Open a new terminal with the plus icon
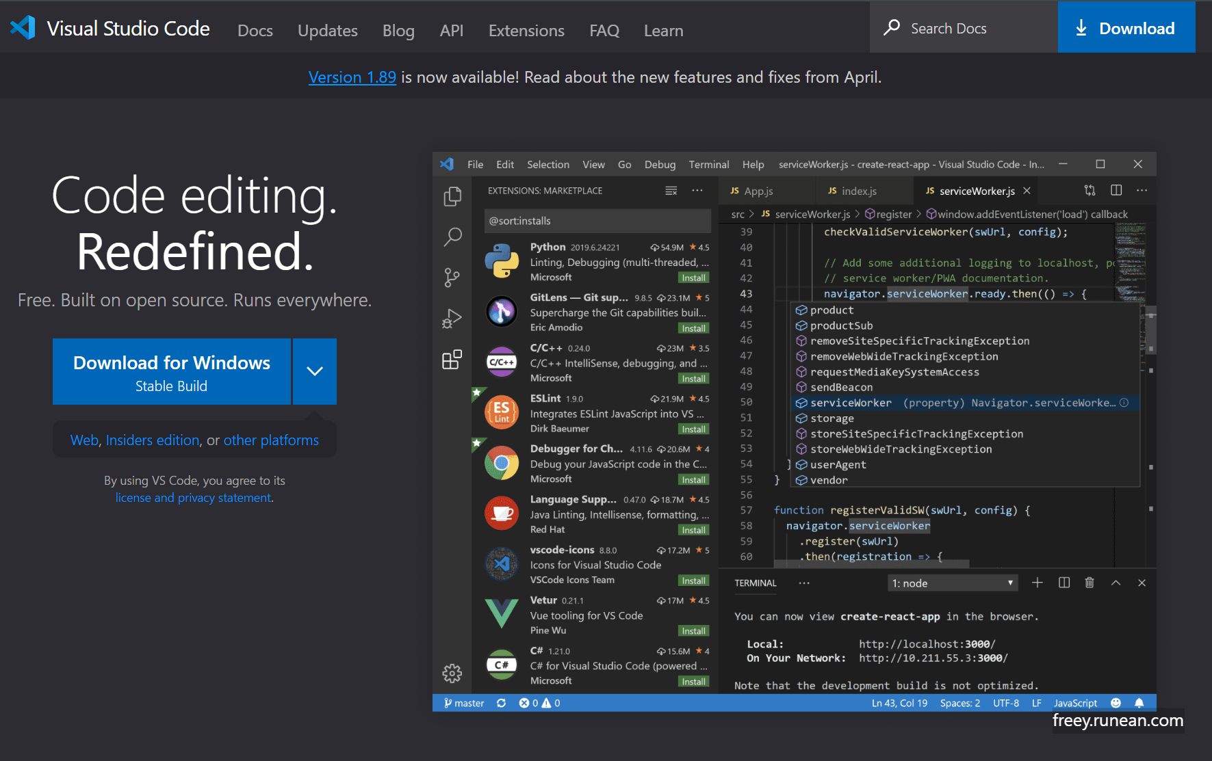 1037,583
